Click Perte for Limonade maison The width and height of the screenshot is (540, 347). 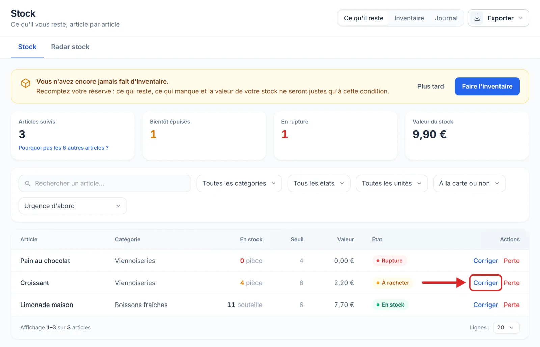click(x=512, y=305)
